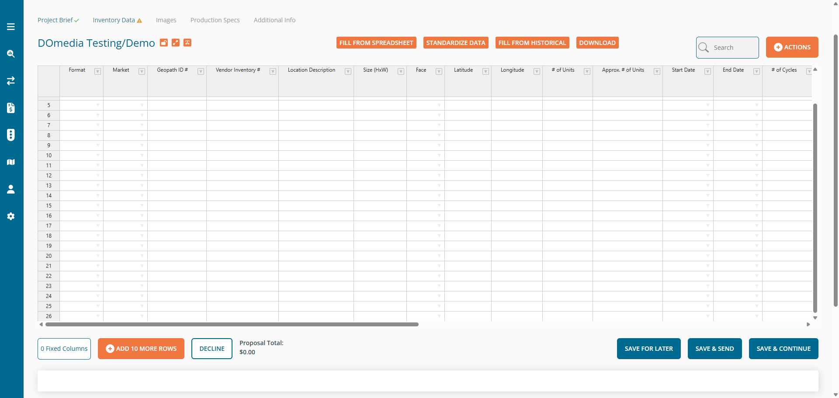Click the orange unlock icon beside title
Screen dimensions: 839x398
pyautogui.click(x=164, y=42)
